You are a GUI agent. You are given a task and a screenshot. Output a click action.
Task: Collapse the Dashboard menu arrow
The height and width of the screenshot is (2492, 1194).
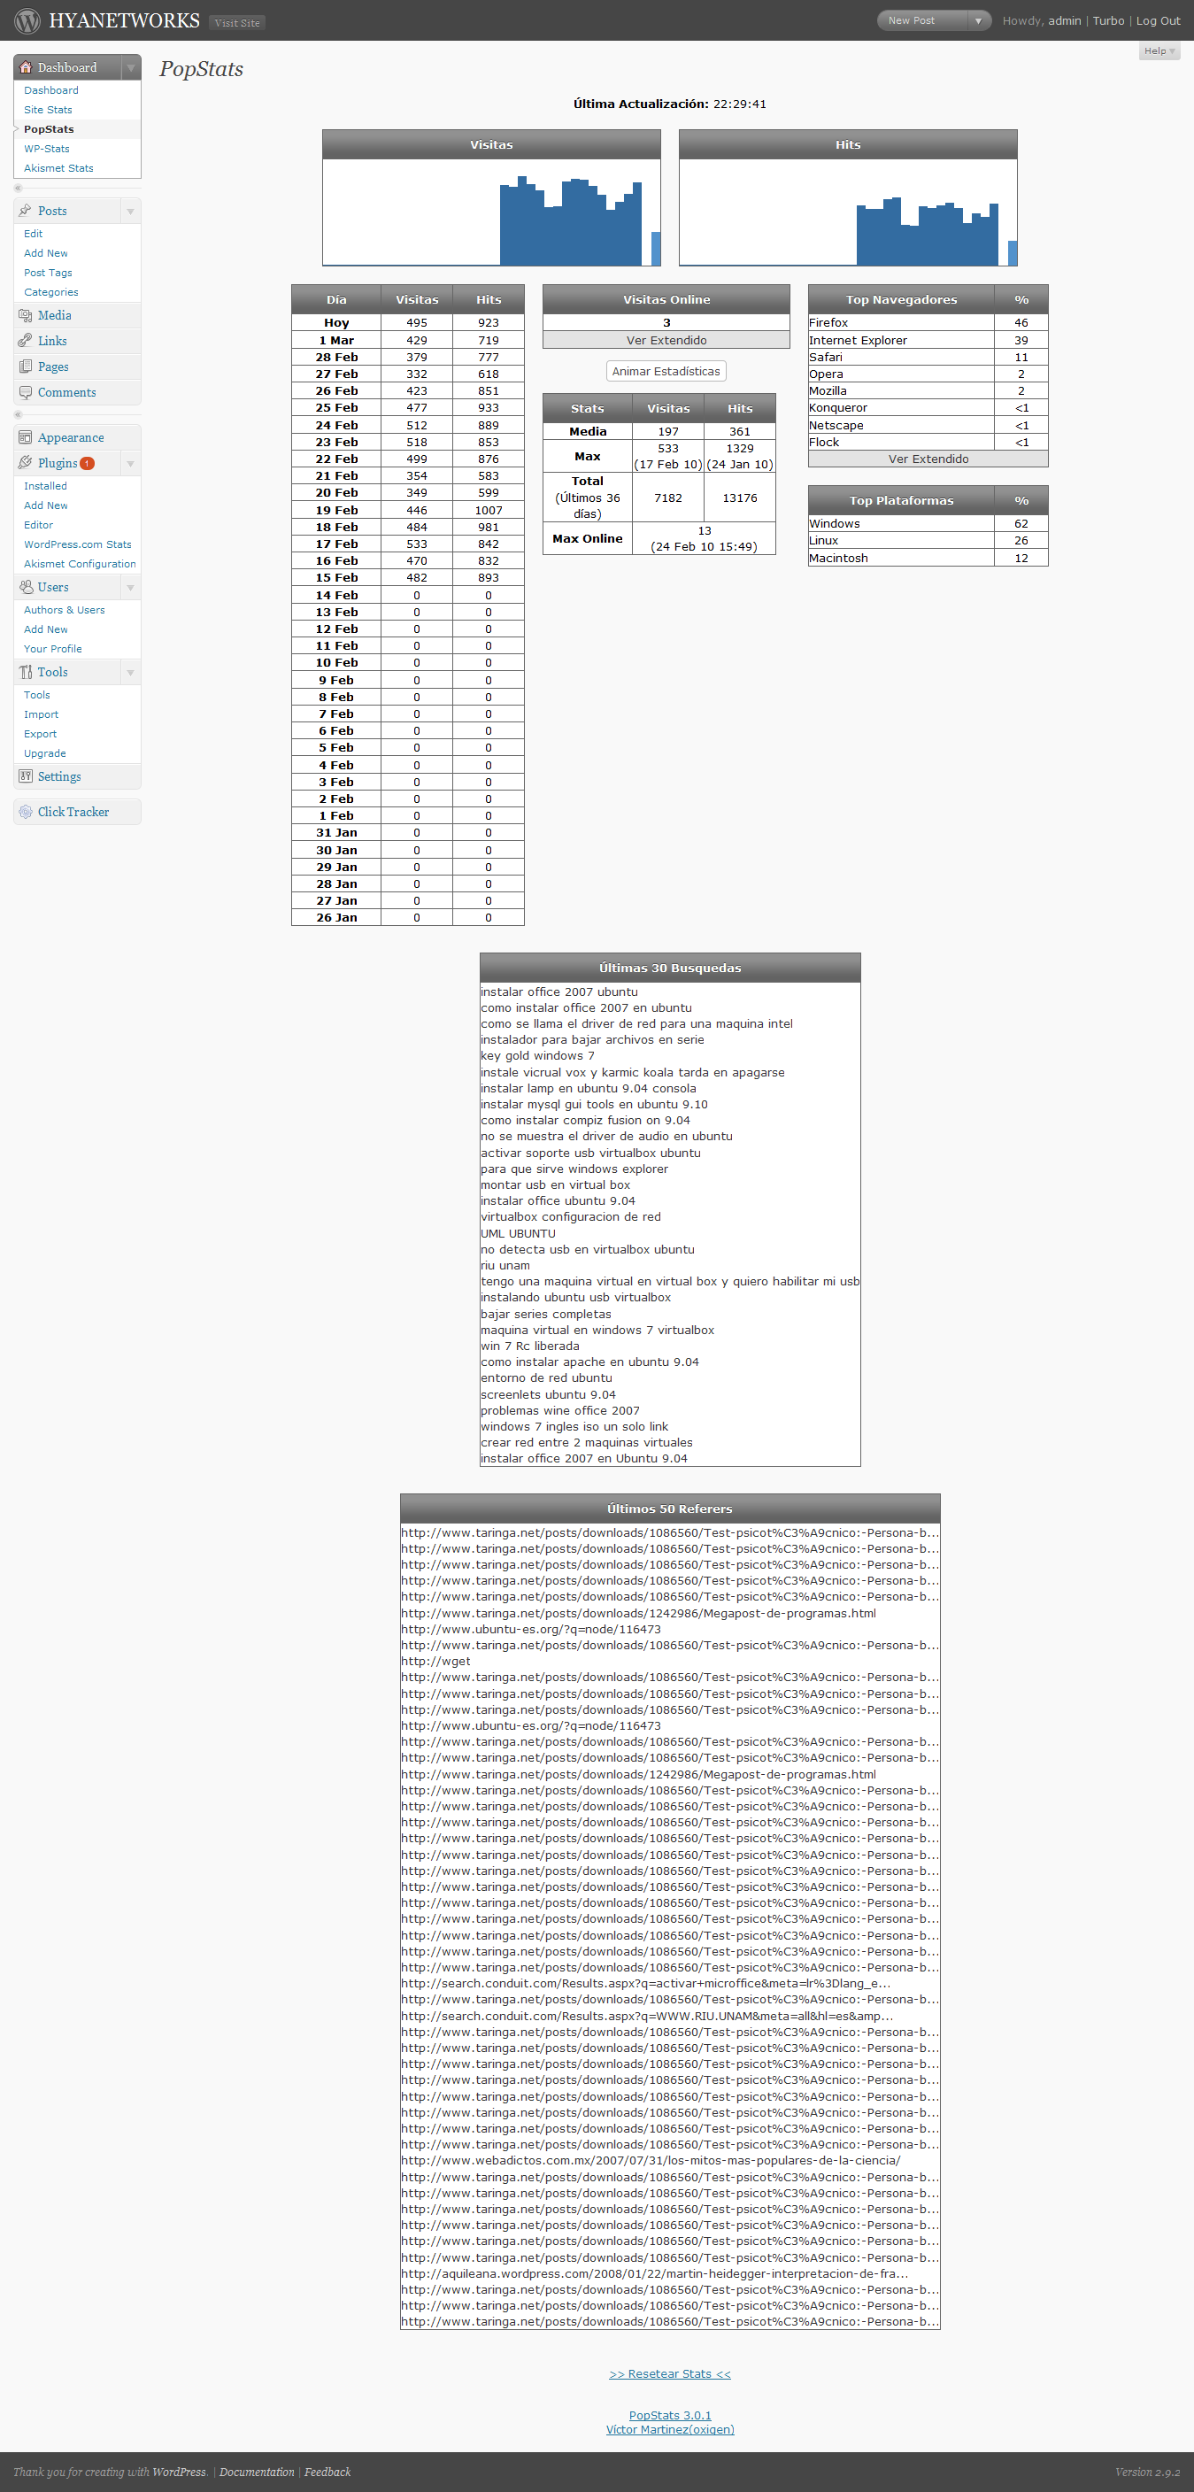131,67
